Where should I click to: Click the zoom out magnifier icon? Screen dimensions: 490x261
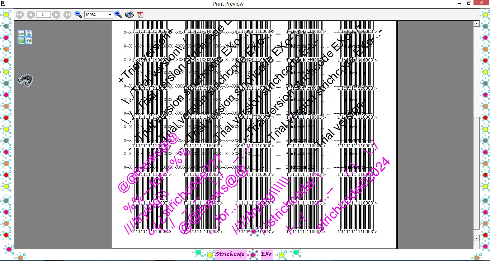pos(78,15)
